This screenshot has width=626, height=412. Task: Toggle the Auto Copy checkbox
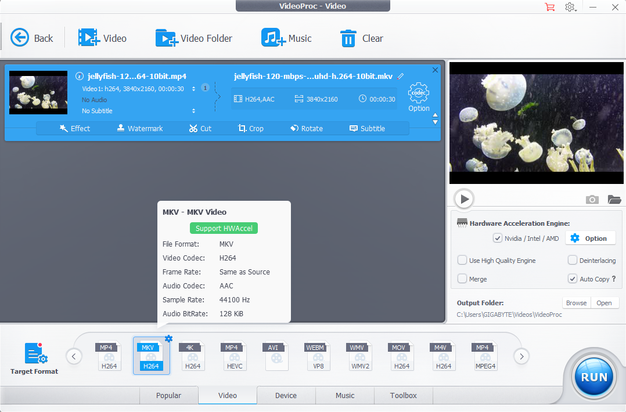coord(573,279)
